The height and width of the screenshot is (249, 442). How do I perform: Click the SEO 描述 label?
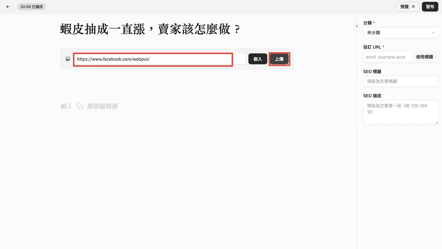(x=372, y=96)
